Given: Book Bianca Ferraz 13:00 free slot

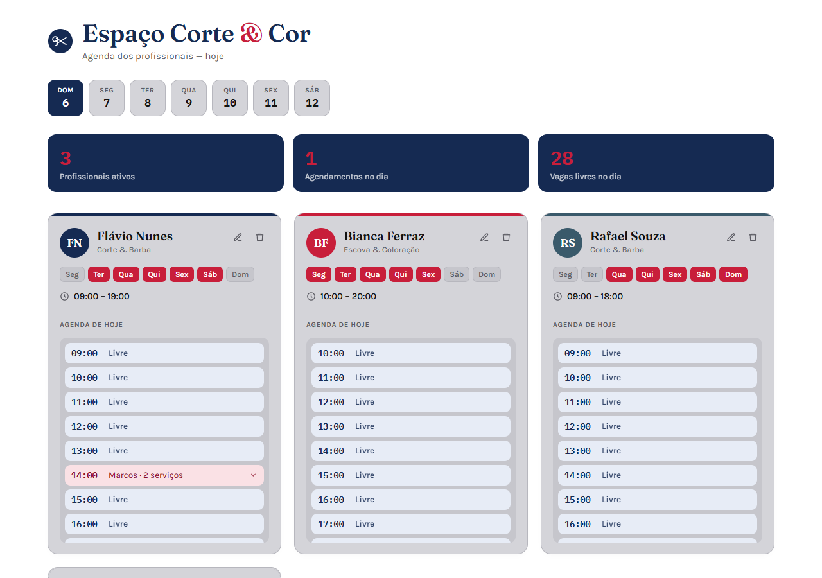Looking at the screenshot, I should point(411,426).
